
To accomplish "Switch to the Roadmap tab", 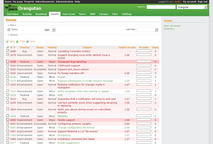I will (x=41, y=14).
